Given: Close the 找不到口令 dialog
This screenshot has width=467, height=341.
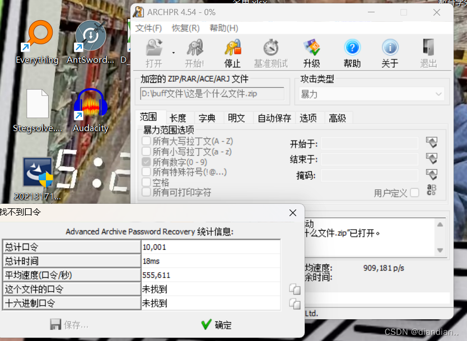Looking at the screenshot, I should (293, 213).
